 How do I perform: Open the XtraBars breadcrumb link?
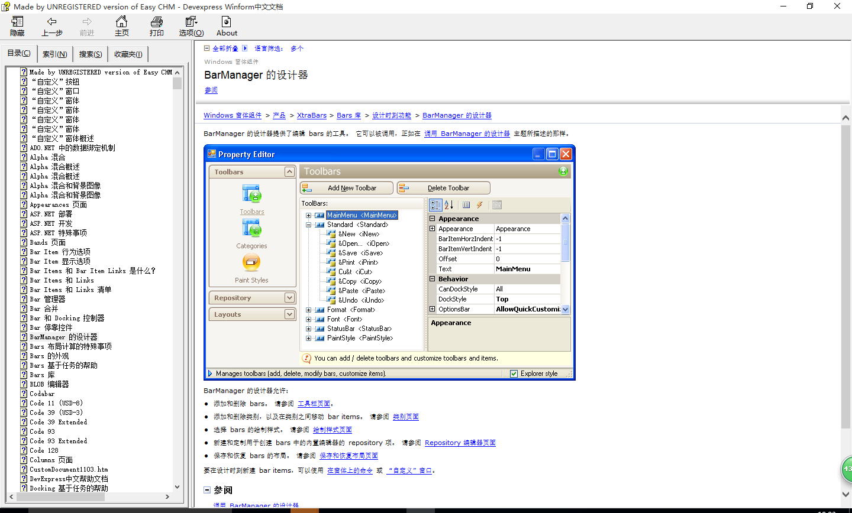click(311, 115)
